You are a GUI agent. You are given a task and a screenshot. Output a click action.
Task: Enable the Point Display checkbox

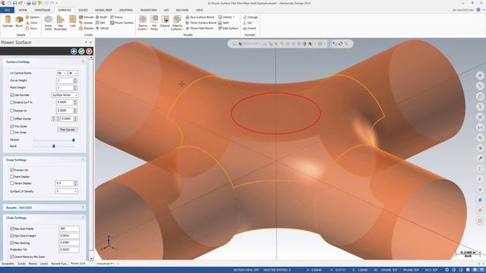click(x=12, y=177)
